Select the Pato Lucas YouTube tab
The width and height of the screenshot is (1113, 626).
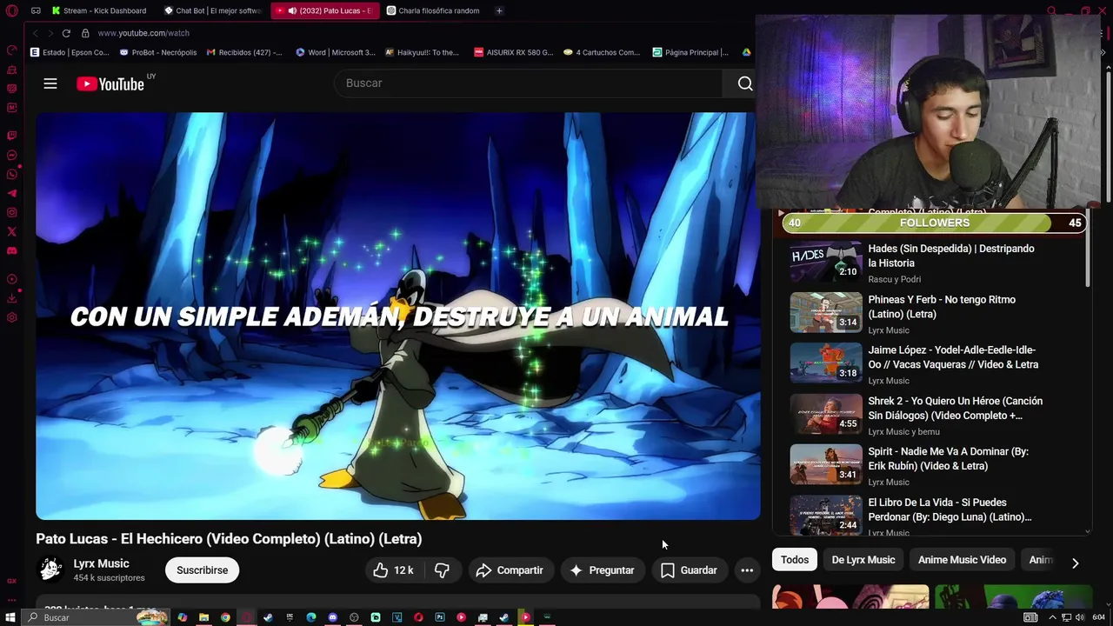pos(323,10)
